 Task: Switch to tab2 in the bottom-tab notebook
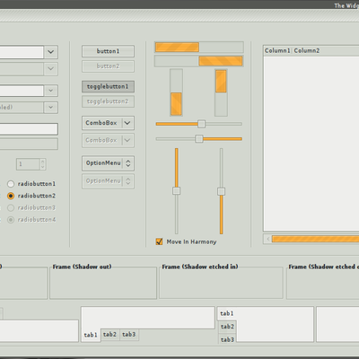pos(109,335)
